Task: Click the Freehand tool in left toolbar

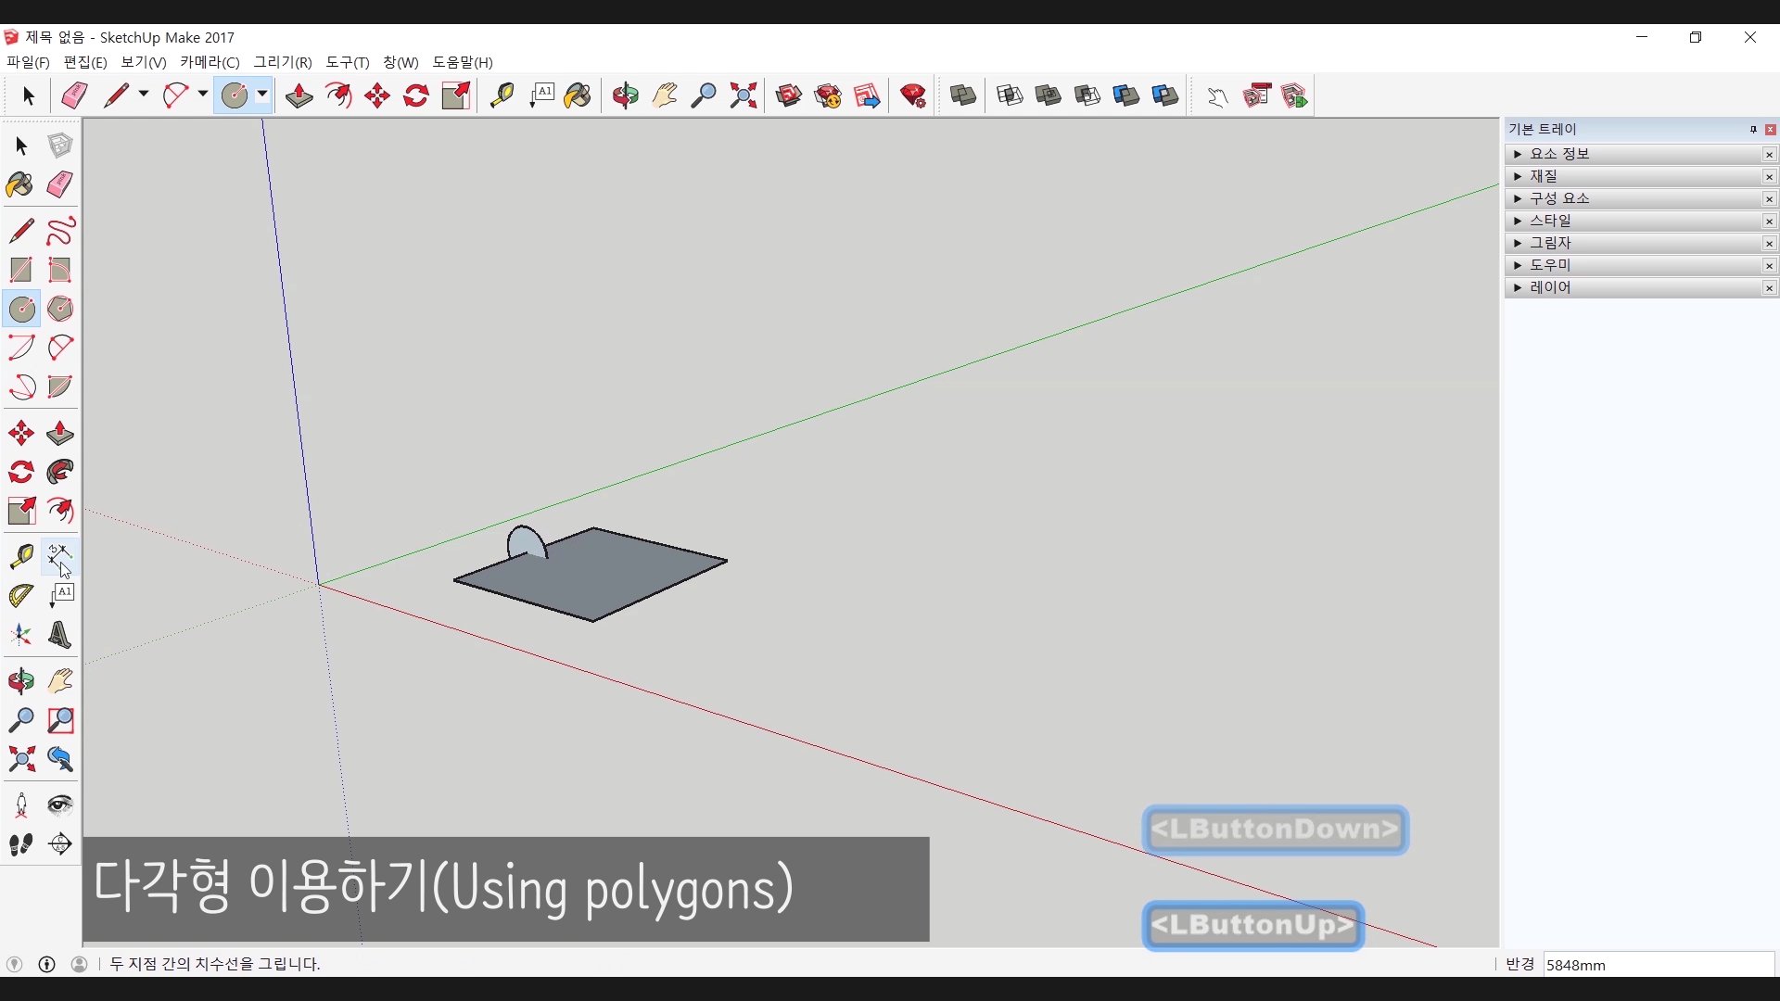Action: [x=60, y=231]
